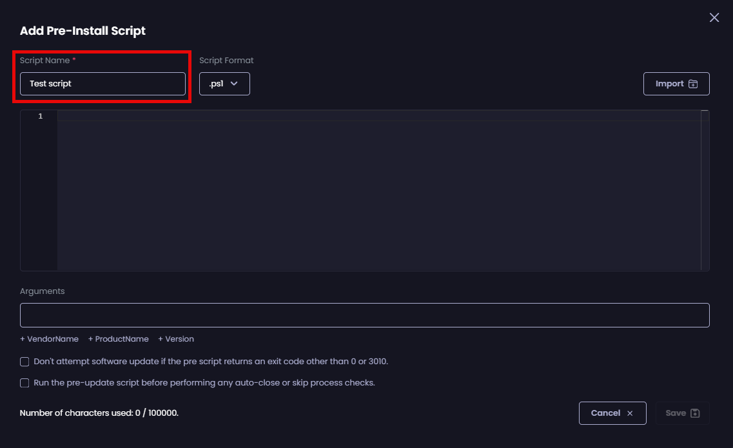Select the Test script name text
Viewport: 733px width, 448px height.
click(x=50, y=83)
